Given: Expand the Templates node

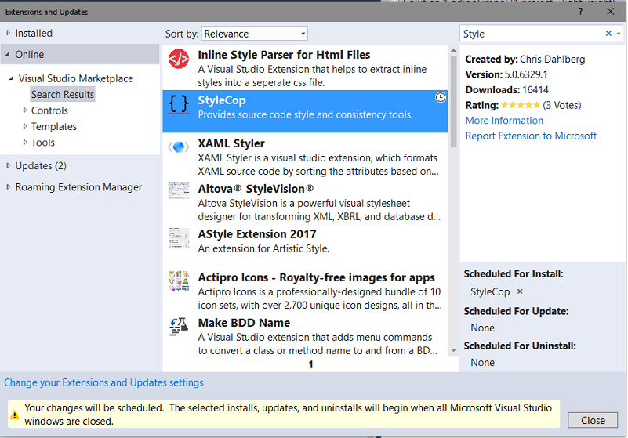Looking at the screenshot, I should pos(25,126).
